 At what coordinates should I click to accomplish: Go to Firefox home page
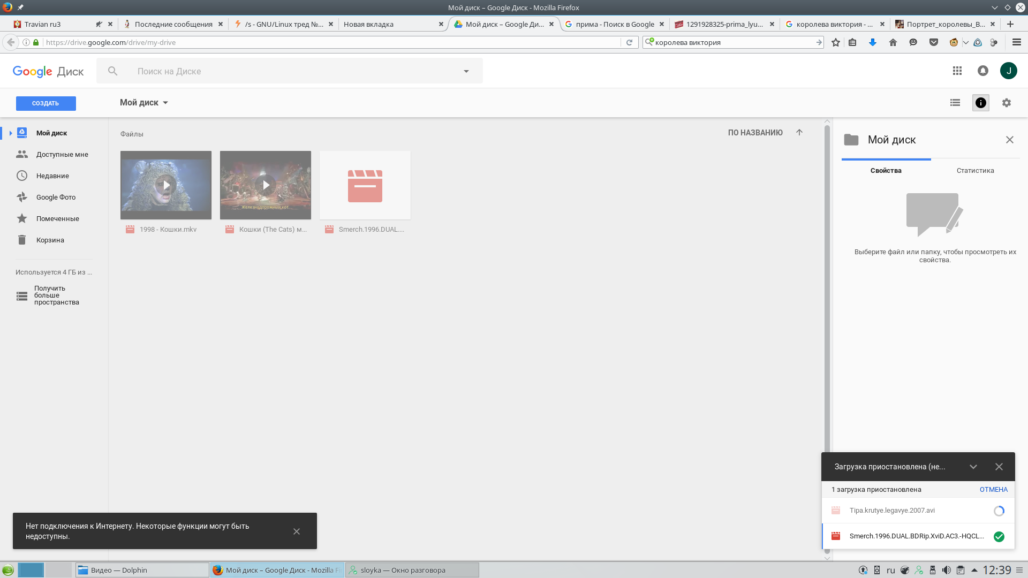[x=893, y=42]
